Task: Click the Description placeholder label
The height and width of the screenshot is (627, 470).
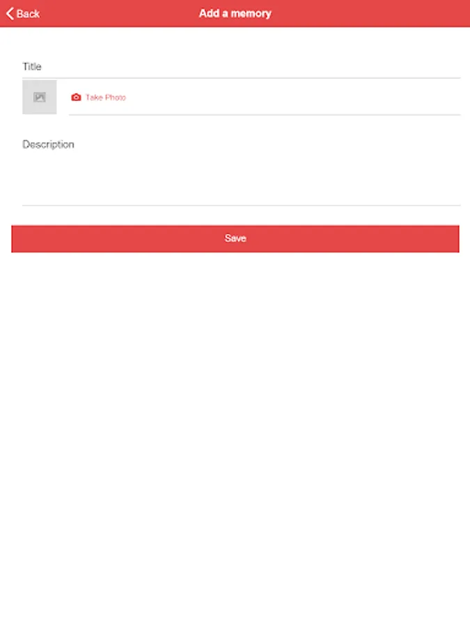Action: [x=48, y=144]
